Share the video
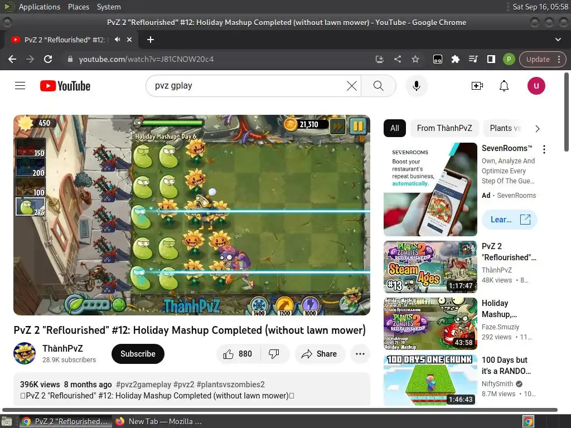 (x=320, y=354)
